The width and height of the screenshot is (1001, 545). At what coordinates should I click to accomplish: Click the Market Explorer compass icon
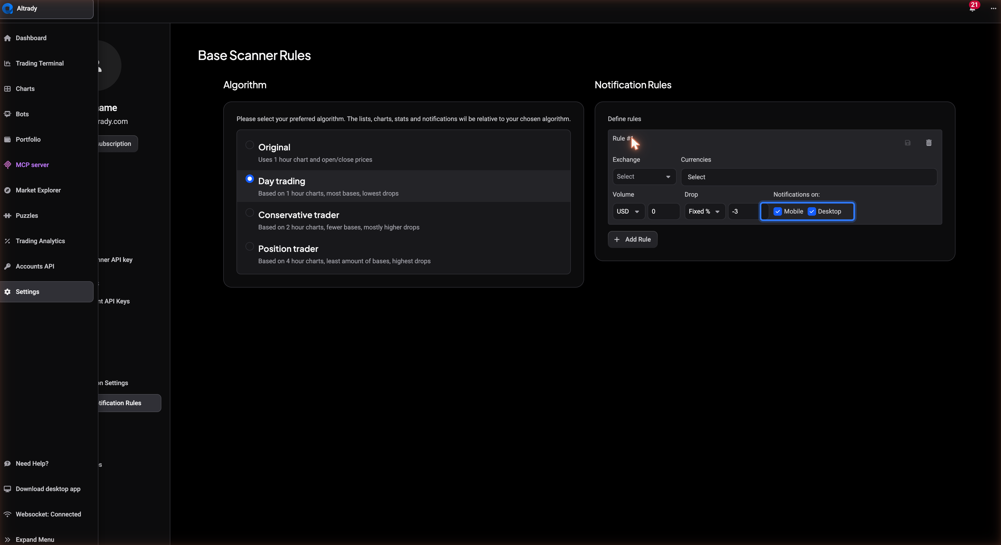(7, 190)
